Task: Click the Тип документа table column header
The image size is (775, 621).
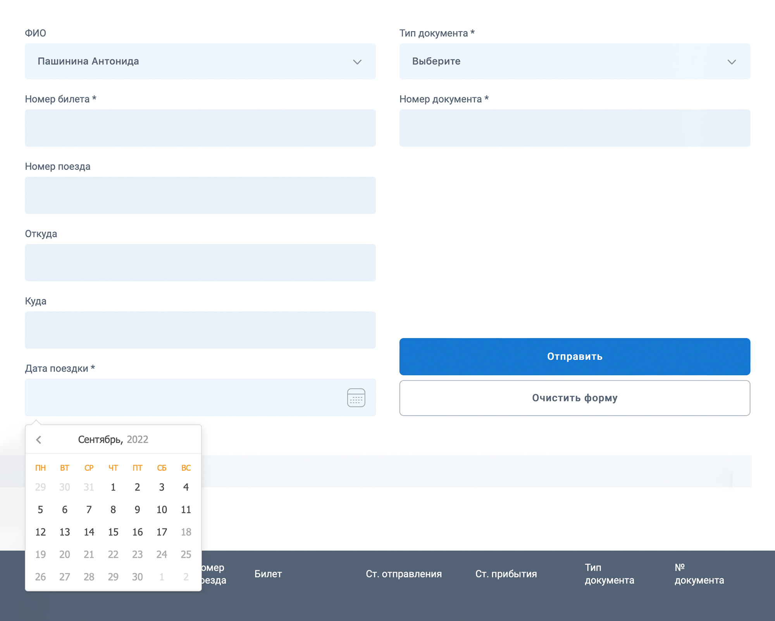Action: tap(610, 574)
